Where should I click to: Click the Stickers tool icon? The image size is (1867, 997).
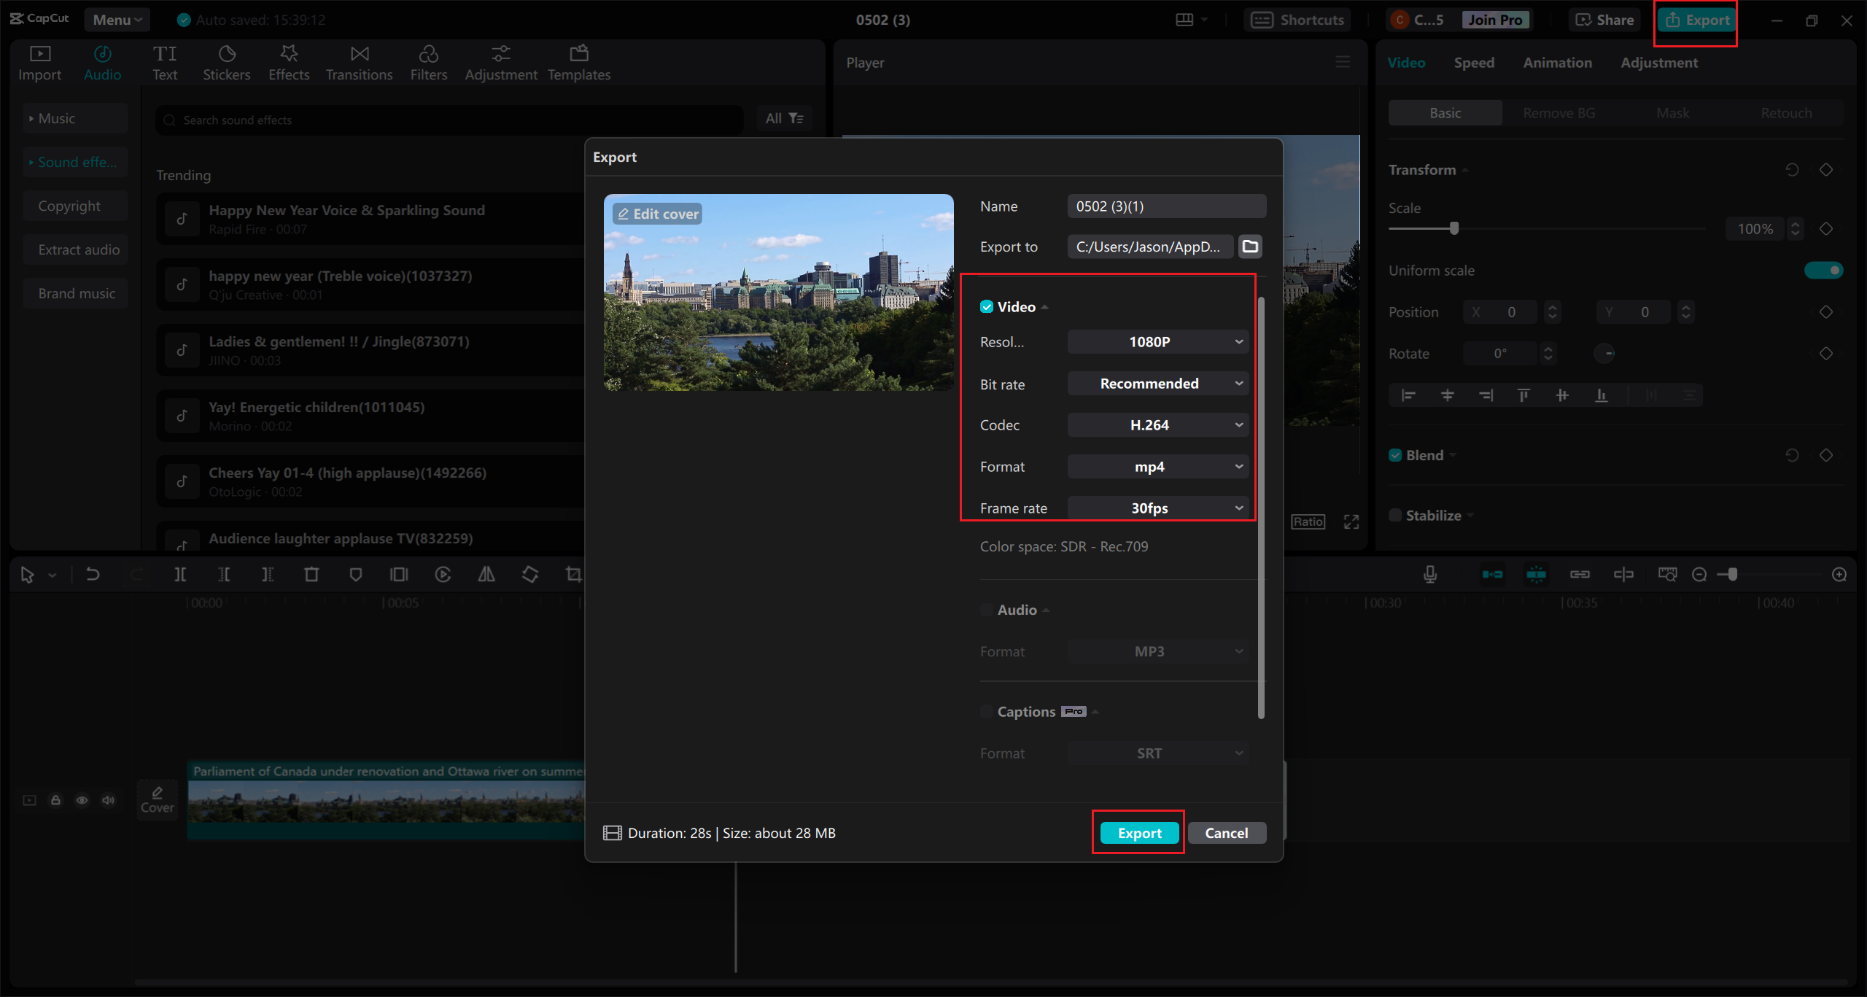(x=226, y=55)
